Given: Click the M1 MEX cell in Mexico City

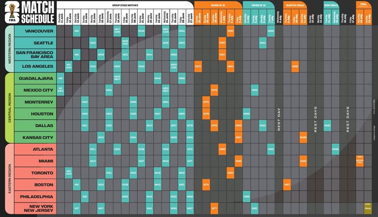Looking at the screenshot, I should (x=61, y=90).
